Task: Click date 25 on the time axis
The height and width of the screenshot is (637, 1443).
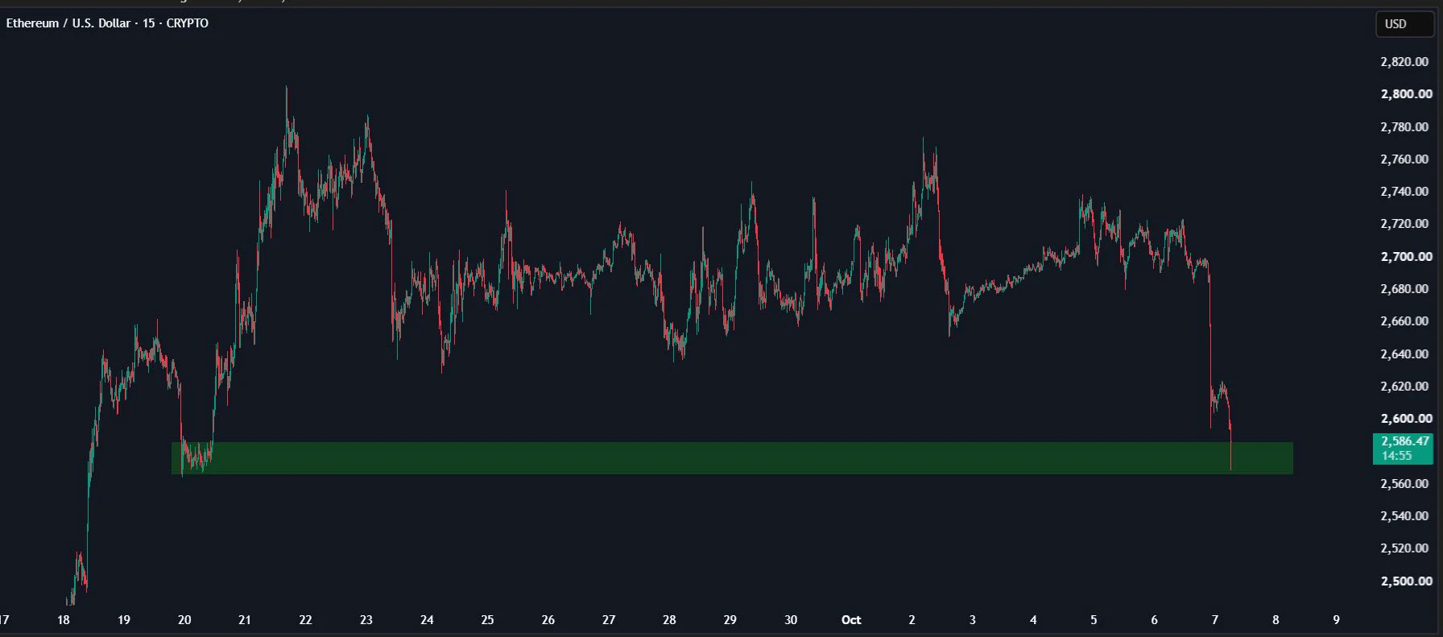Action: 487,620
